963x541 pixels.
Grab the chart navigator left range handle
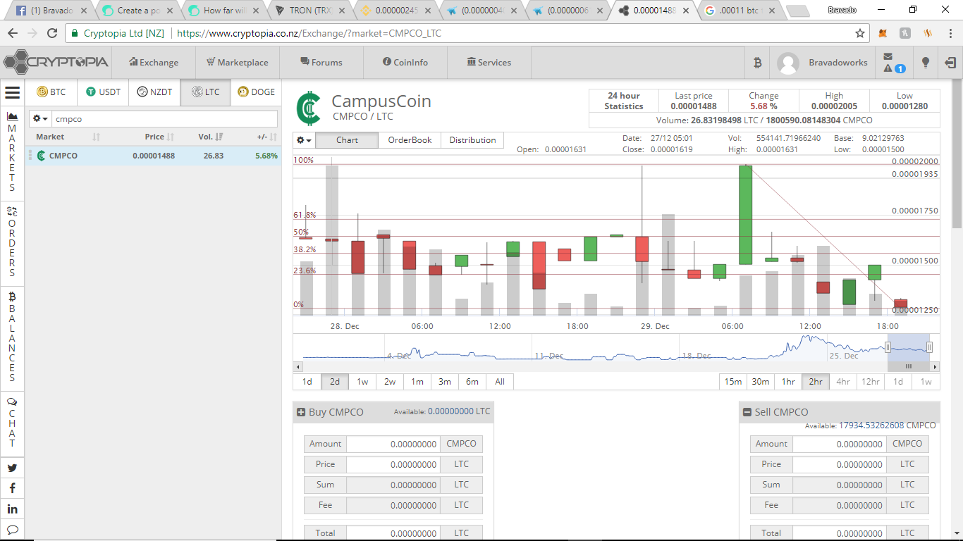pos(888,347)
